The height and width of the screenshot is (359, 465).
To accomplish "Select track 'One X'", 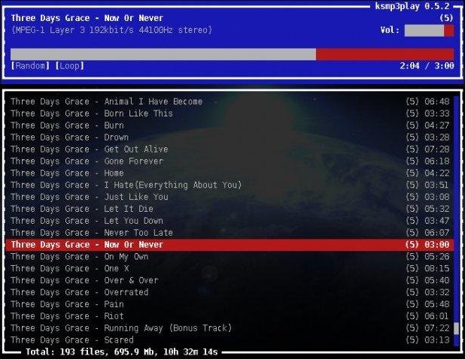I will (x=229, y=268).
